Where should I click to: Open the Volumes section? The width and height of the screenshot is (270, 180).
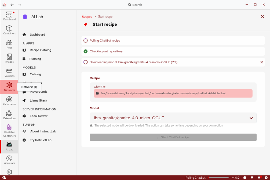pyautogui.click(x=9, y=73)
